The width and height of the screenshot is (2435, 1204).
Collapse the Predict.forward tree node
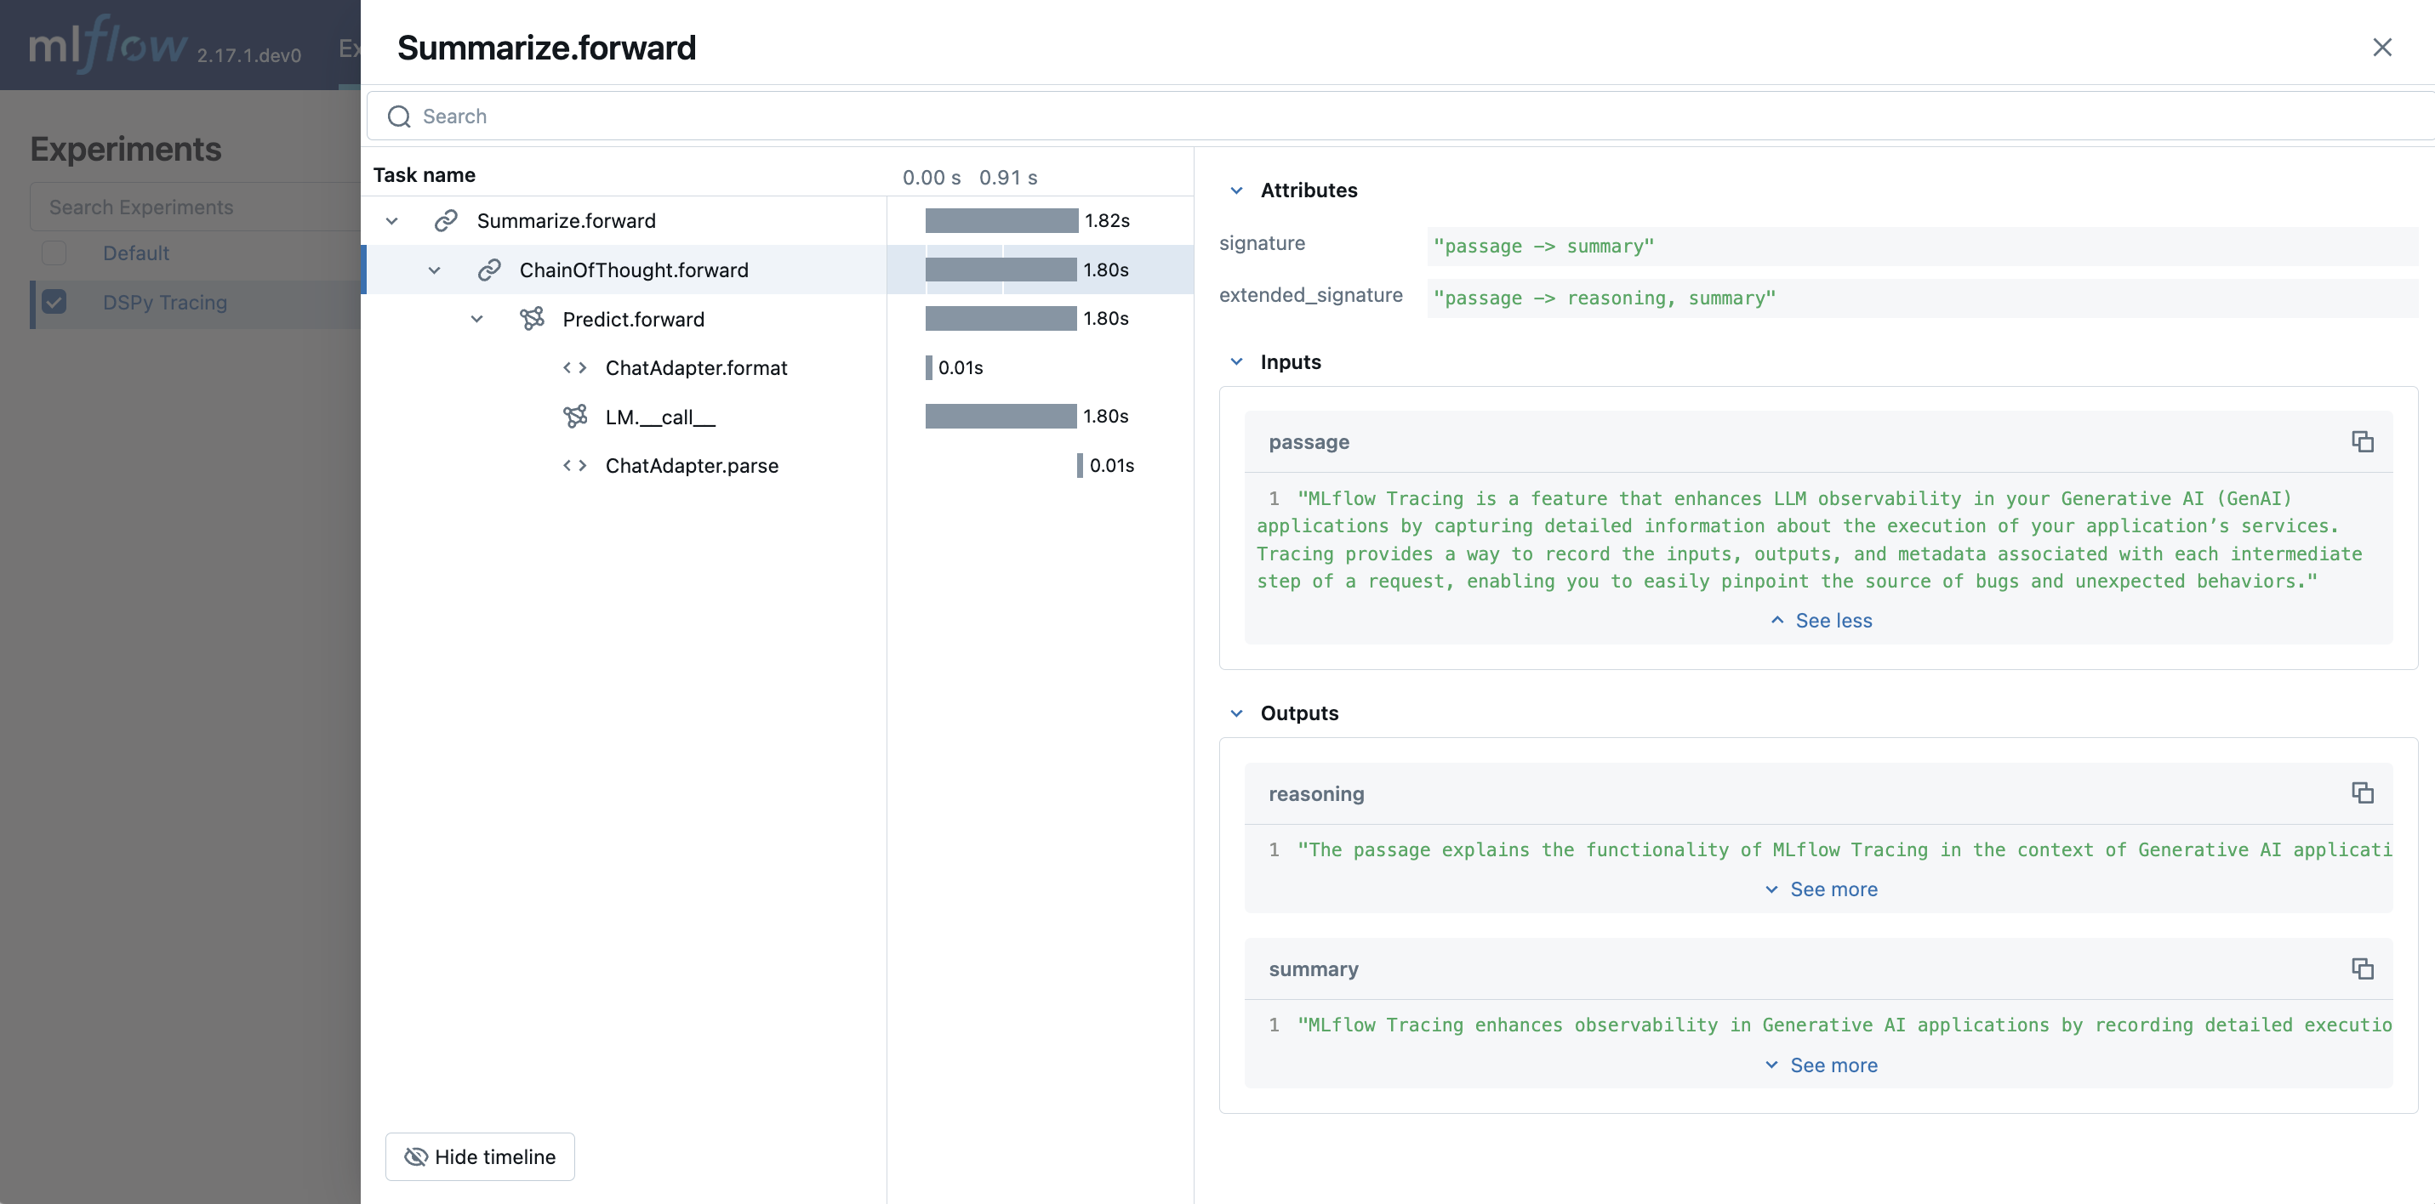coord(477,320)
